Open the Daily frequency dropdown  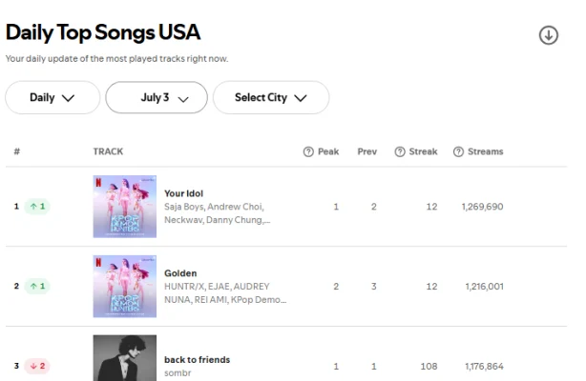pyautogui.click(x=52, y=97)
